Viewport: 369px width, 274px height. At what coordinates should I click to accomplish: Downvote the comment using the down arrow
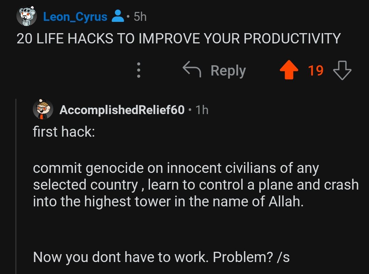tap(342, 70)
